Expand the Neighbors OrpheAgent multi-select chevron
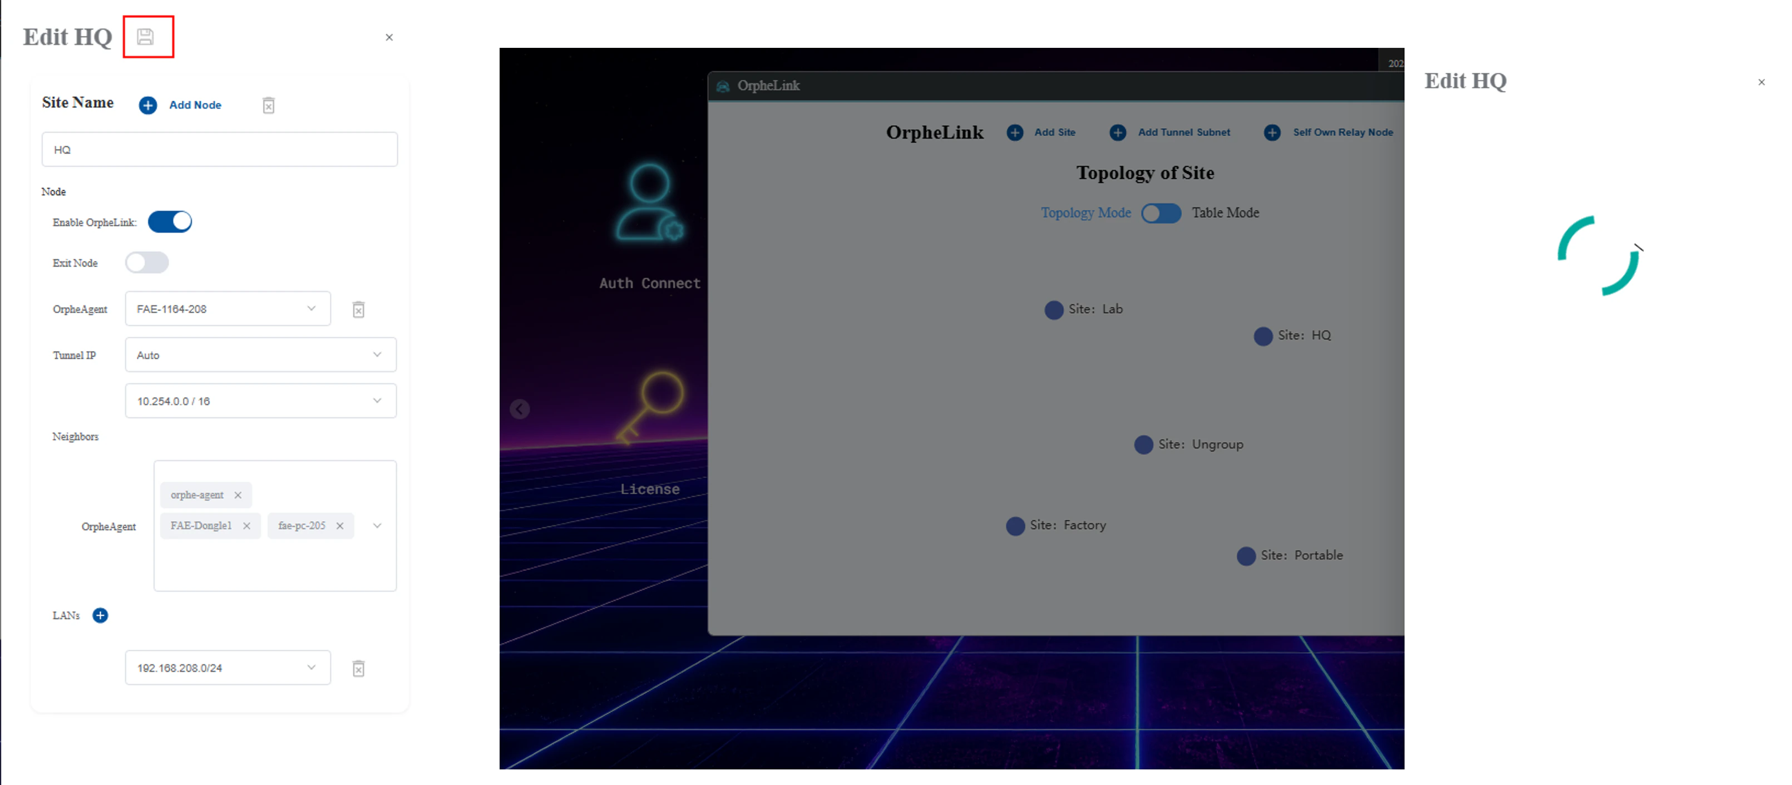 tap(377, 526)
